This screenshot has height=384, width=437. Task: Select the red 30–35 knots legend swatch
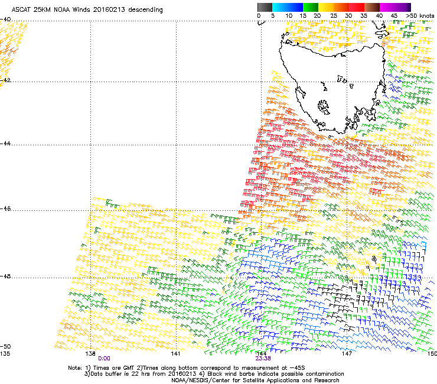(357, 7)
